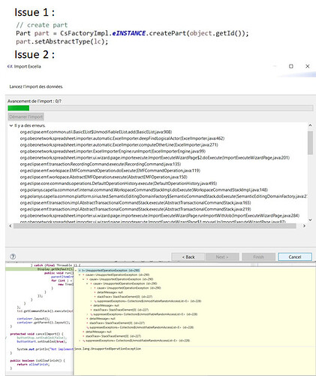This screenshot has height=376, width=316.
Task: Click the 'protected void cancelImport()' code line
Action: pyautogui.click(x=37, y=334)
